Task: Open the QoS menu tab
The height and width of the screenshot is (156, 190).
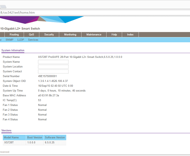Action: 32,34
